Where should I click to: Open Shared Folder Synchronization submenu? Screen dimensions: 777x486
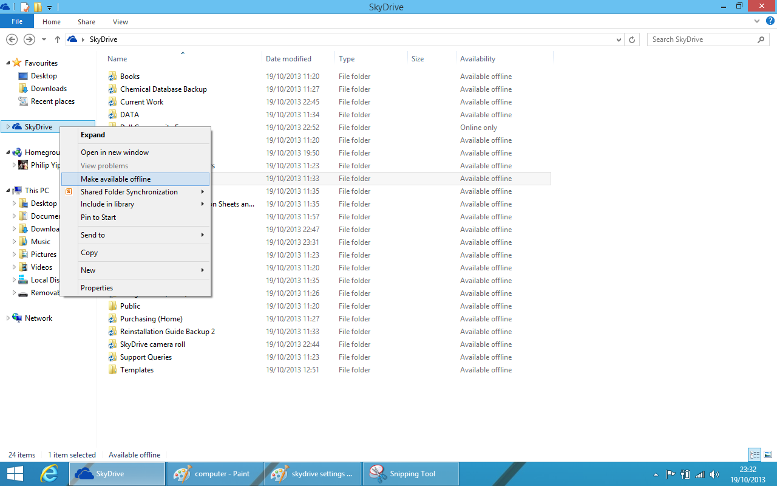coord(135,192)
